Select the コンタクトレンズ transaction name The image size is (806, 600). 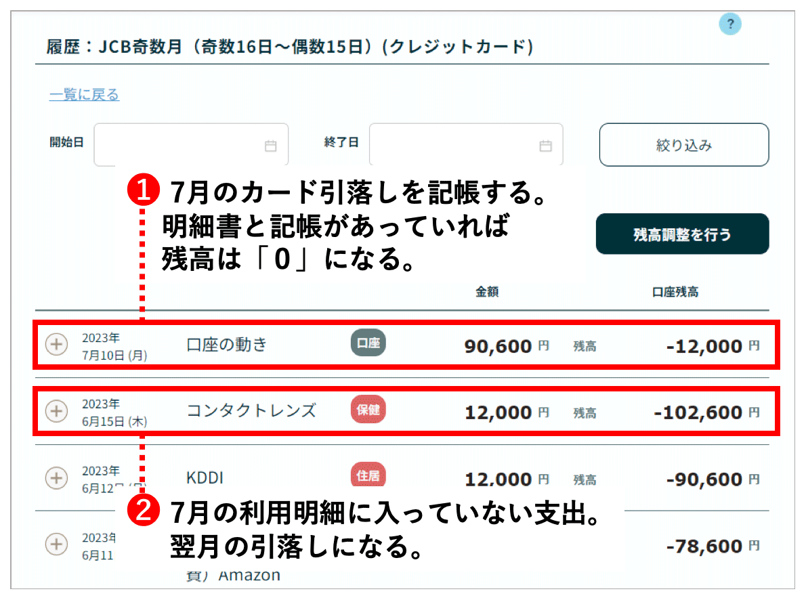pos(251,411)
